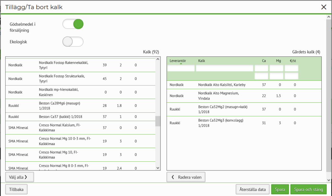
Task: Select Nordkalk Fostop Strukturkalk, Tytyri row
Action: [x=80, y=79]
